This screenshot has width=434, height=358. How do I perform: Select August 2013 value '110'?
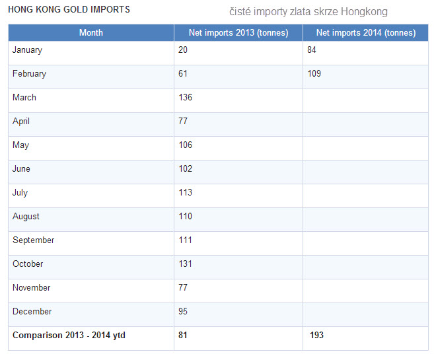tap(185, 217)
